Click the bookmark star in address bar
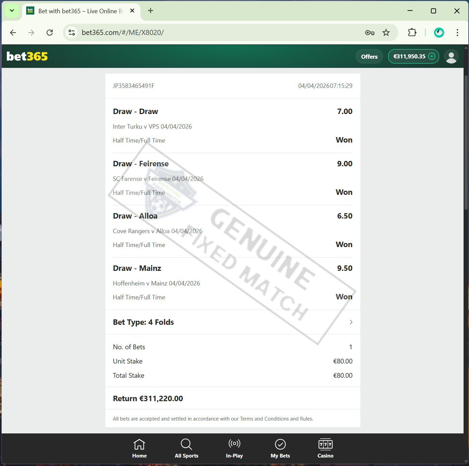The width and height of the screenshot is (469, 466). [386, 33]
